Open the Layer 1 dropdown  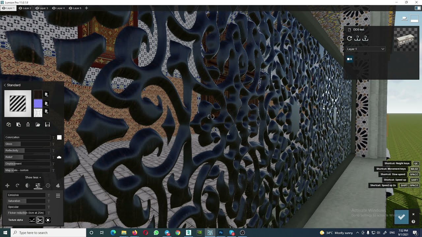pos(366,49)
